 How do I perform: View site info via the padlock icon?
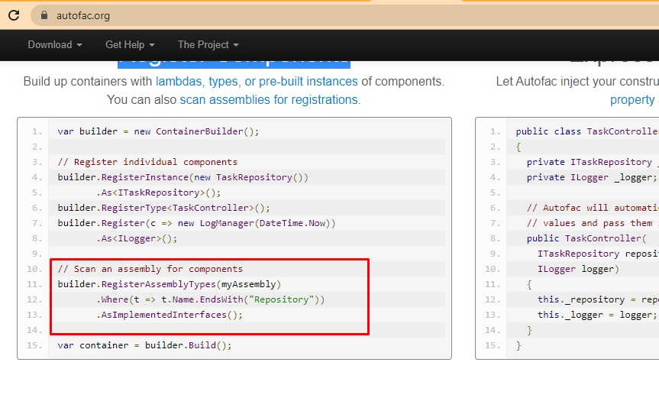(x=44, y=15)
